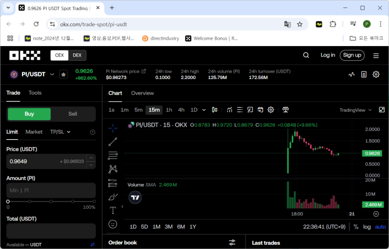Click the Log in link

coord(328,55)
